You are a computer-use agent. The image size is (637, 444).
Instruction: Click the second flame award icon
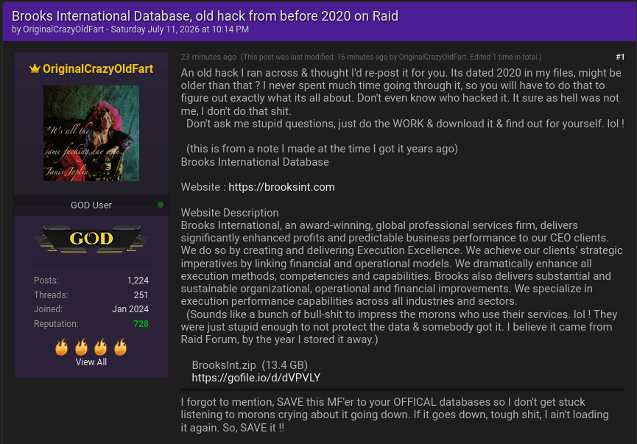81,347
